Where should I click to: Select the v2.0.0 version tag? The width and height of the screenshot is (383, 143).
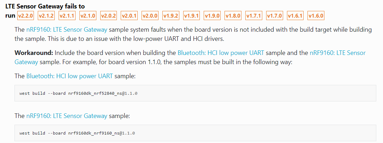pyautogui.click(x=150, y=16)
